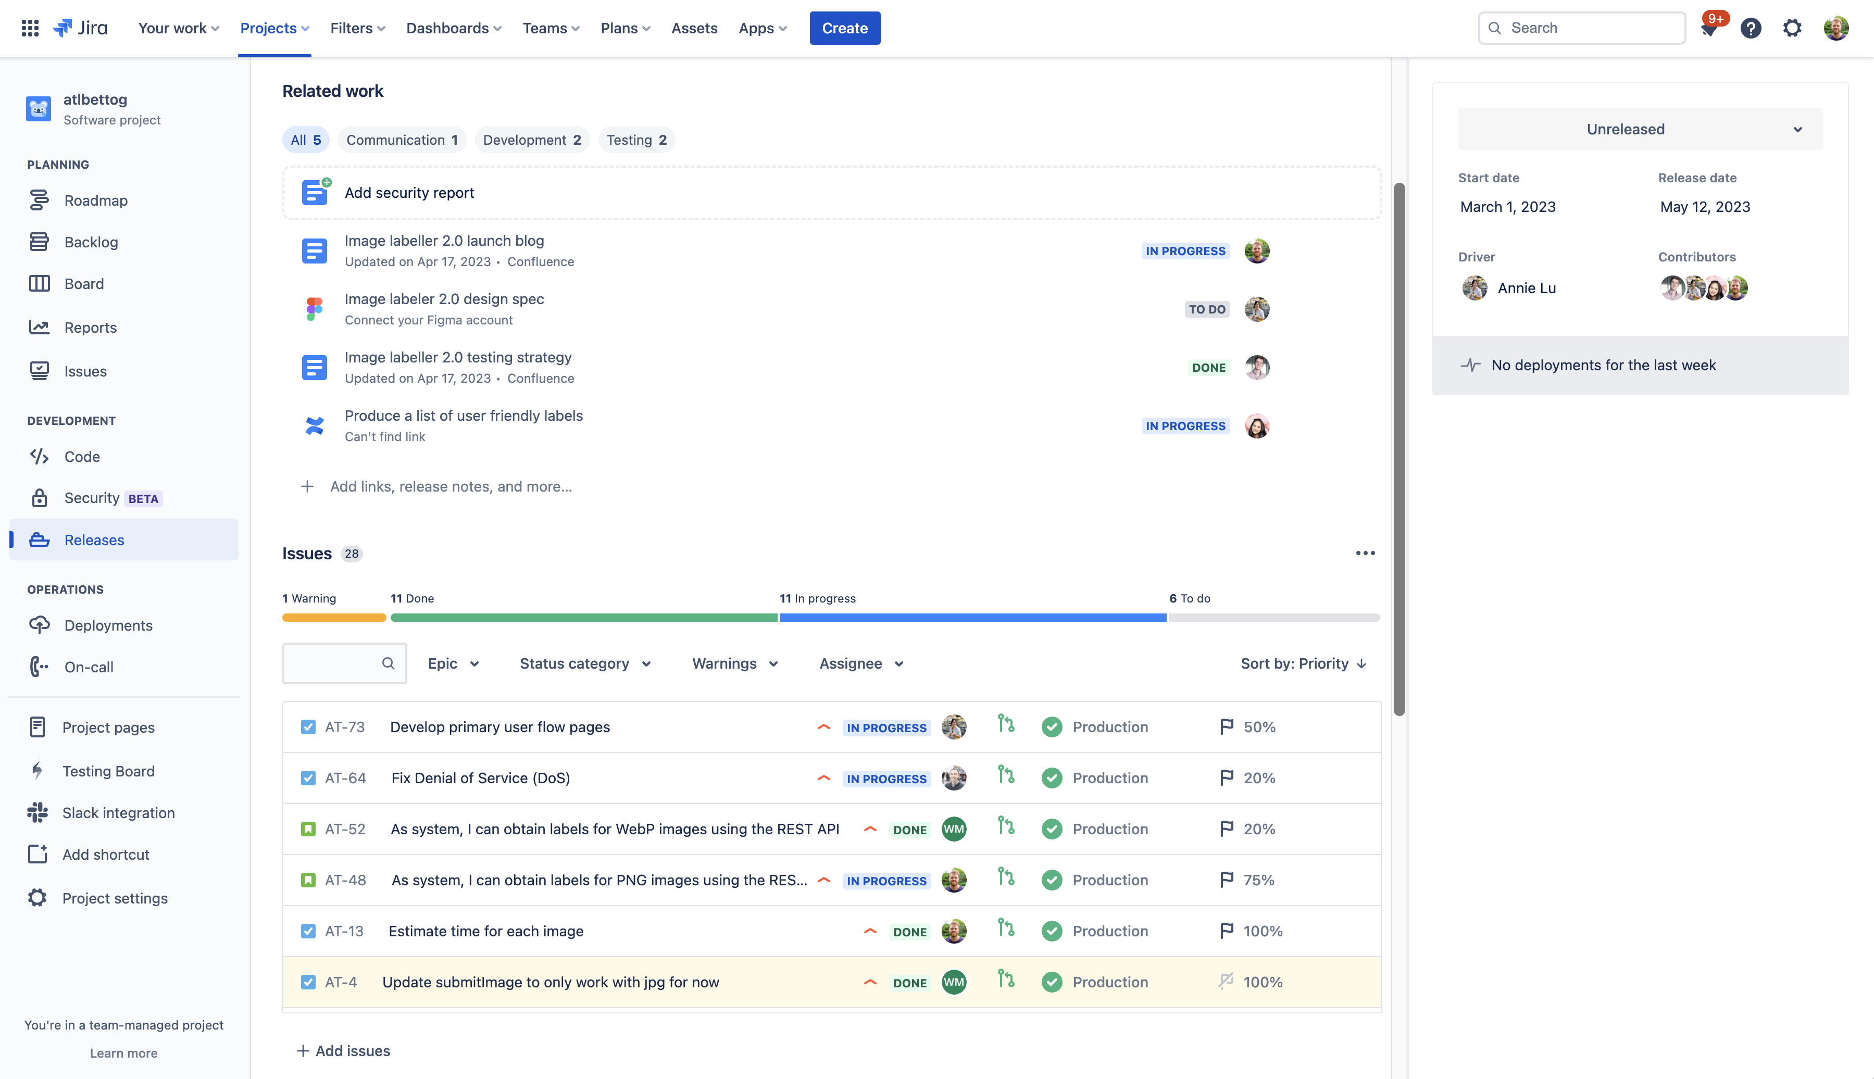This screenshot has width=1874, height=1079.
Task: Open the Dashboards menu
Action: [454, 28]
